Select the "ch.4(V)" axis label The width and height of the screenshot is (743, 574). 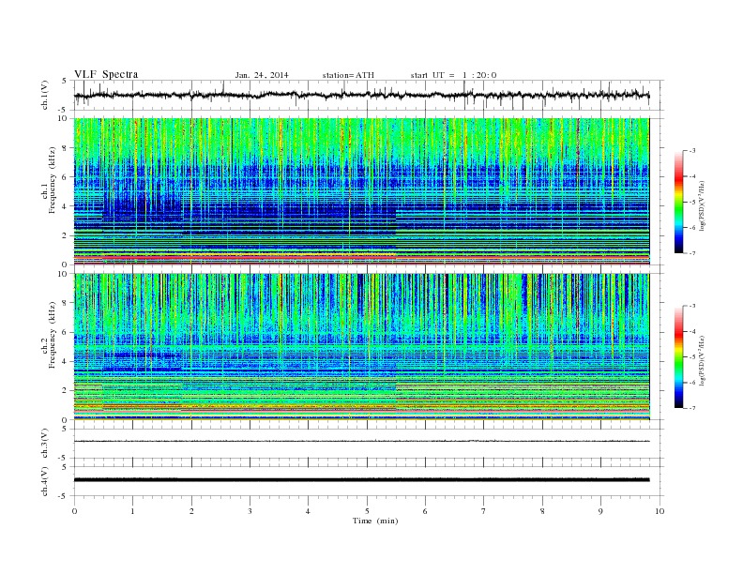45,481
